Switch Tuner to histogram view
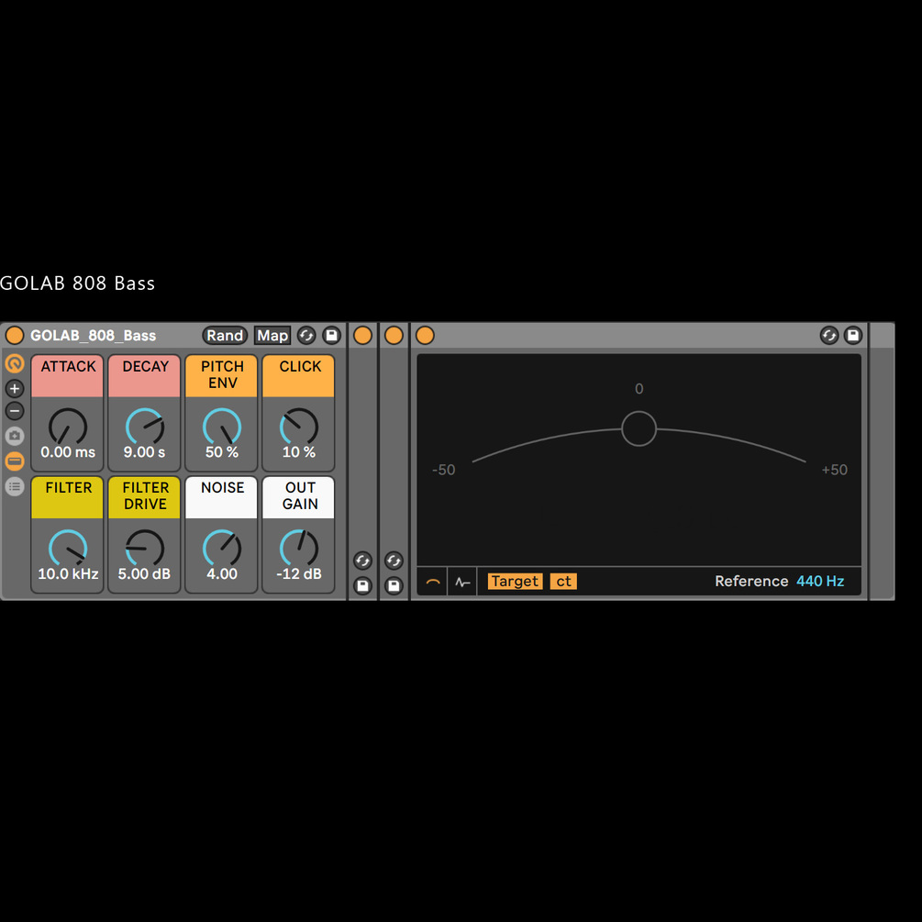 point(461,581)
